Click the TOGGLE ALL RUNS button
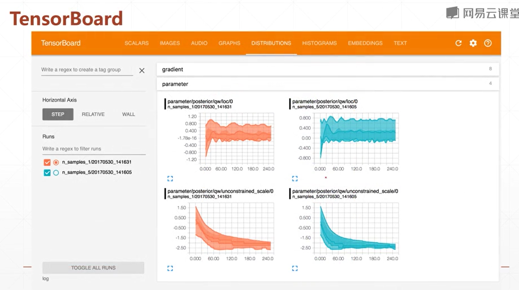 93,268
